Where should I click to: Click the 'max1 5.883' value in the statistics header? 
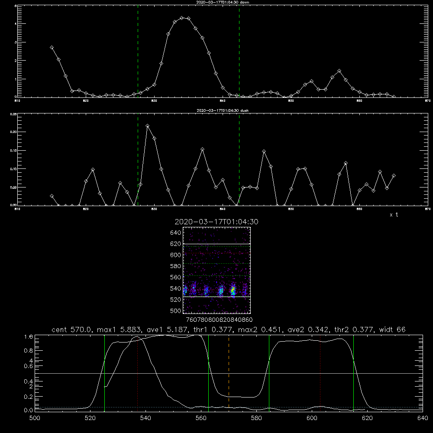[120, 330]
